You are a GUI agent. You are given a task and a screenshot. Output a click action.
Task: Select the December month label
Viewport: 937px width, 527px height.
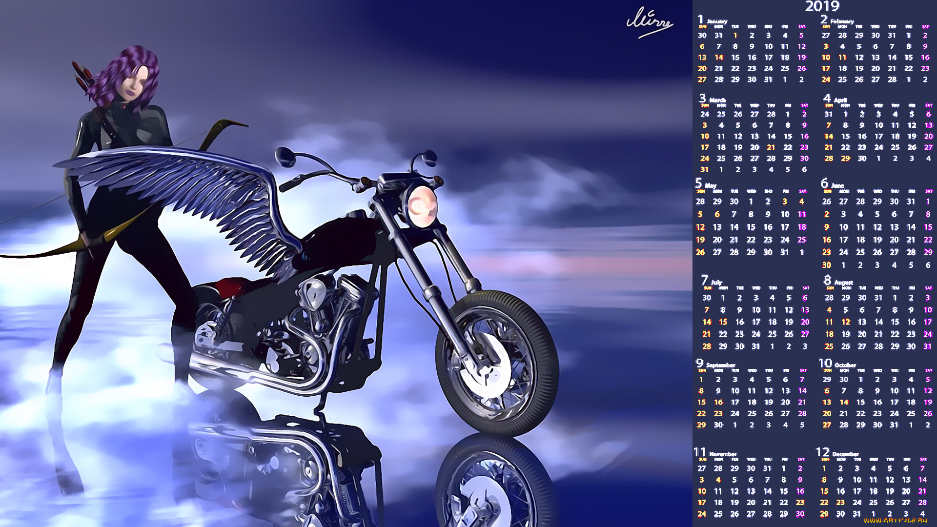[x=845, y=454]
